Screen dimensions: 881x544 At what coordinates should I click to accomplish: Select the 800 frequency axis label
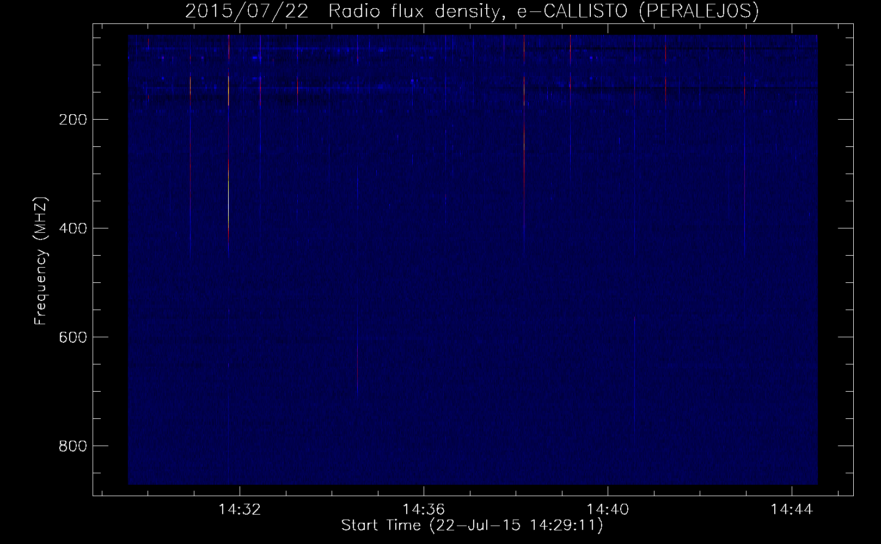pos(72,446)
